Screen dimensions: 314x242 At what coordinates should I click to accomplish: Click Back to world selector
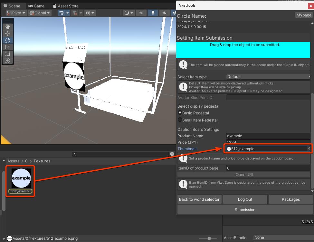(x=199, y=199)
